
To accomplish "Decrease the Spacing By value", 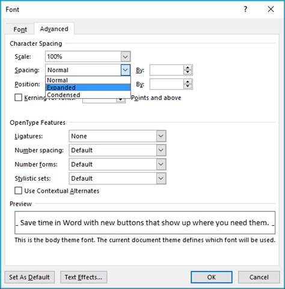I will point(188,72).
